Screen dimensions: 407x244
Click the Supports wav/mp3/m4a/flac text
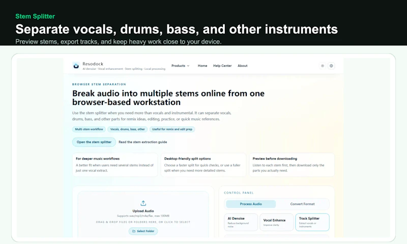pyautogui.click(x=143, y=216)
